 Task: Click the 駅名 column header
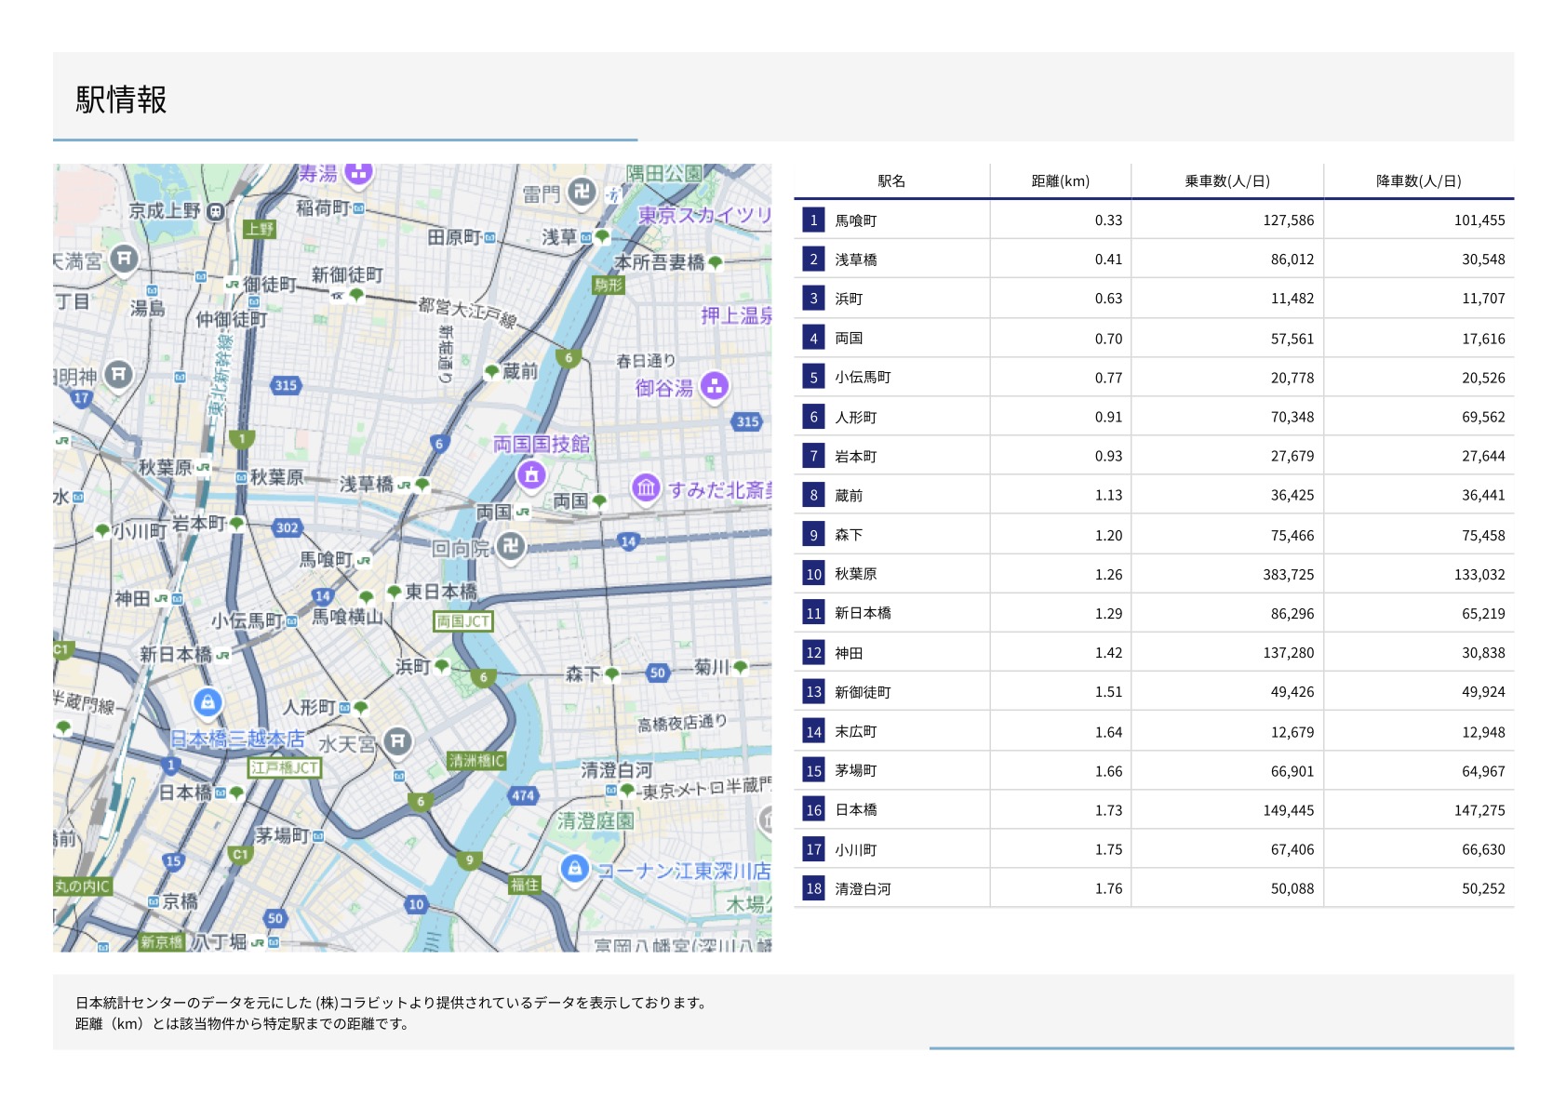tap(890, 181)
